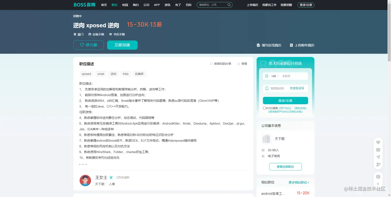Click android安卓工… similar job
This screenshot has height=197, width=391.
point(273,194)
